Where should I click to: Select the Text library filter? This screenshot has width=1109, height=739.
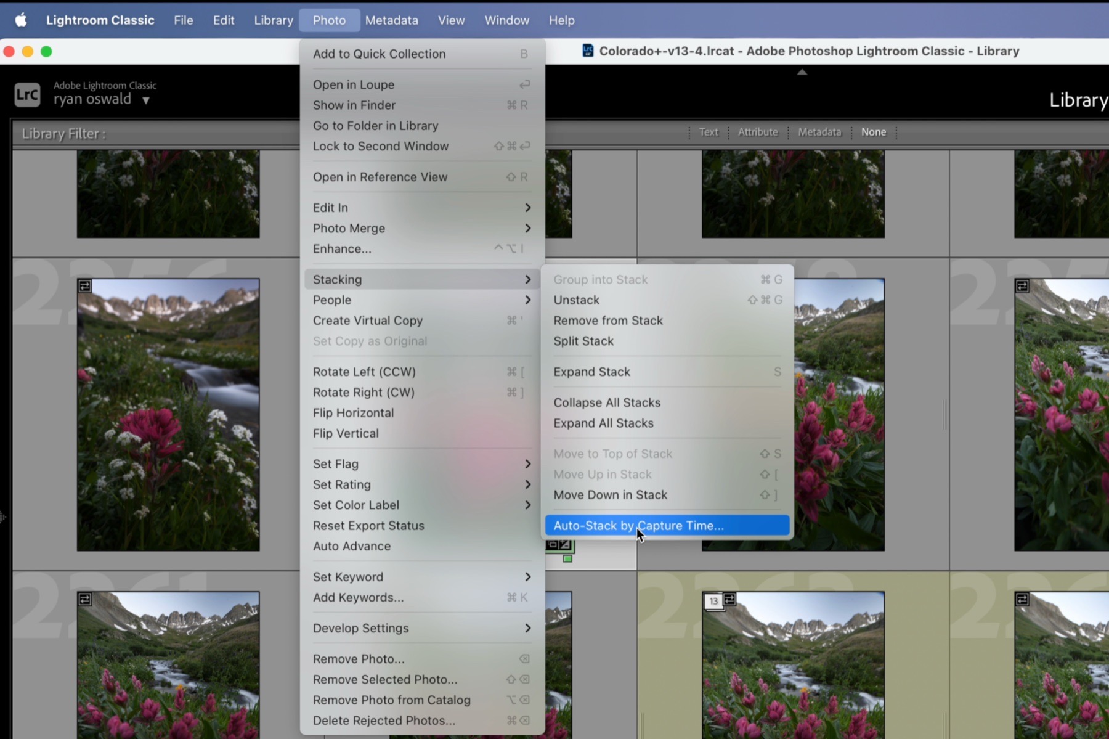tap(709, 132)
